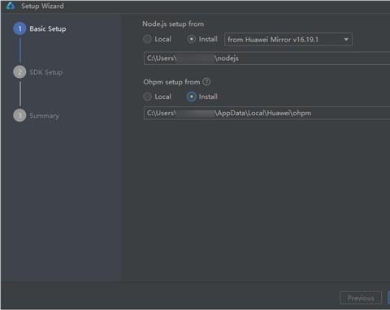Click the Setup Wizard title text
Viewport: 390px width, 310px height.
[42, 6]
